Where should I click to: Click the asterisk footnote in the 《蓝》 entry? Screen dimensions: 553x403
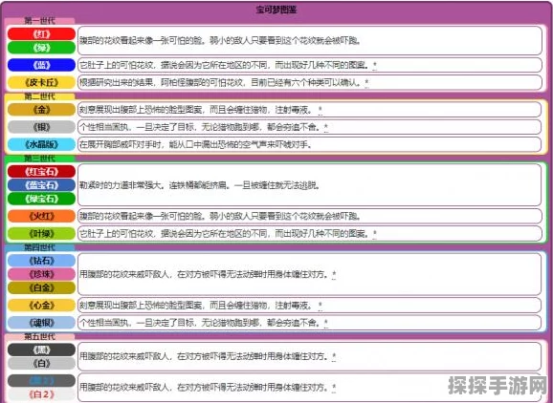point(374,65)
